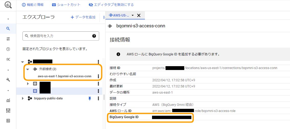Click the connection icon beside bqomni-s3-access-conn title
The image size is (290, 129).
tap(110, 26)
